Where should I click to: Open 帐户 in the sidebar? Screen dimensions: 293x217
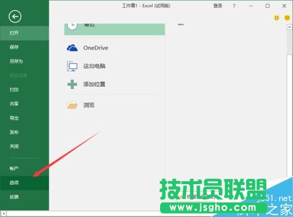[25, 168]
